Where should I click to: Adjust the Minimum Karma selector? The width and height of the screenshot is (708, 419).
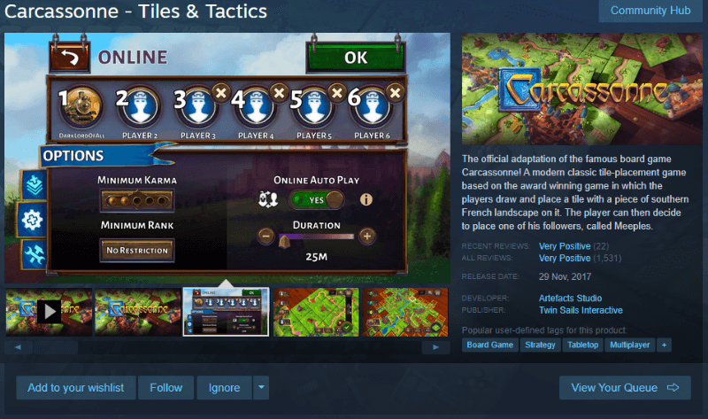(x=137, y=201)
